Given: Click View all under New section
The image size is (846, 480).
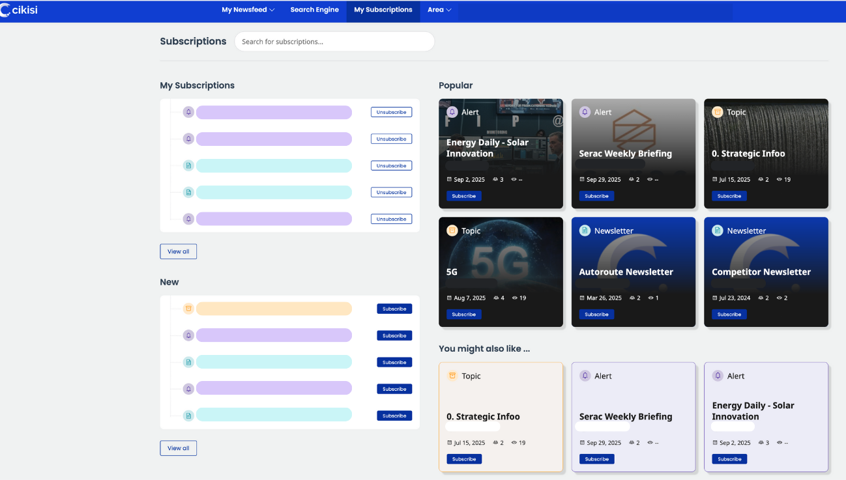Looking at the screenshot, I should coord(178,448).
